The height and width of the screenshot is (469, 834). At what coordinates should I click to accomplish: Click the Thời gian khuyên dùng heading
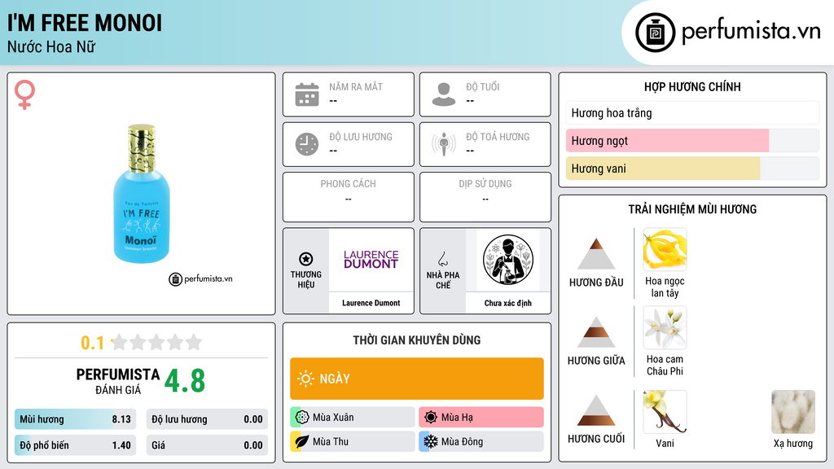point(416,340)
